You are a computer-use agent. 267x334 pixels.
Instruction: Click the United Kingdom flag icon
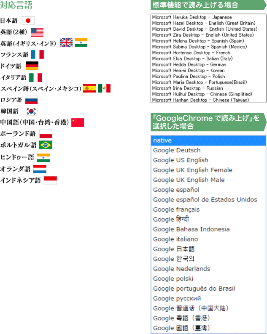point(66,42)
